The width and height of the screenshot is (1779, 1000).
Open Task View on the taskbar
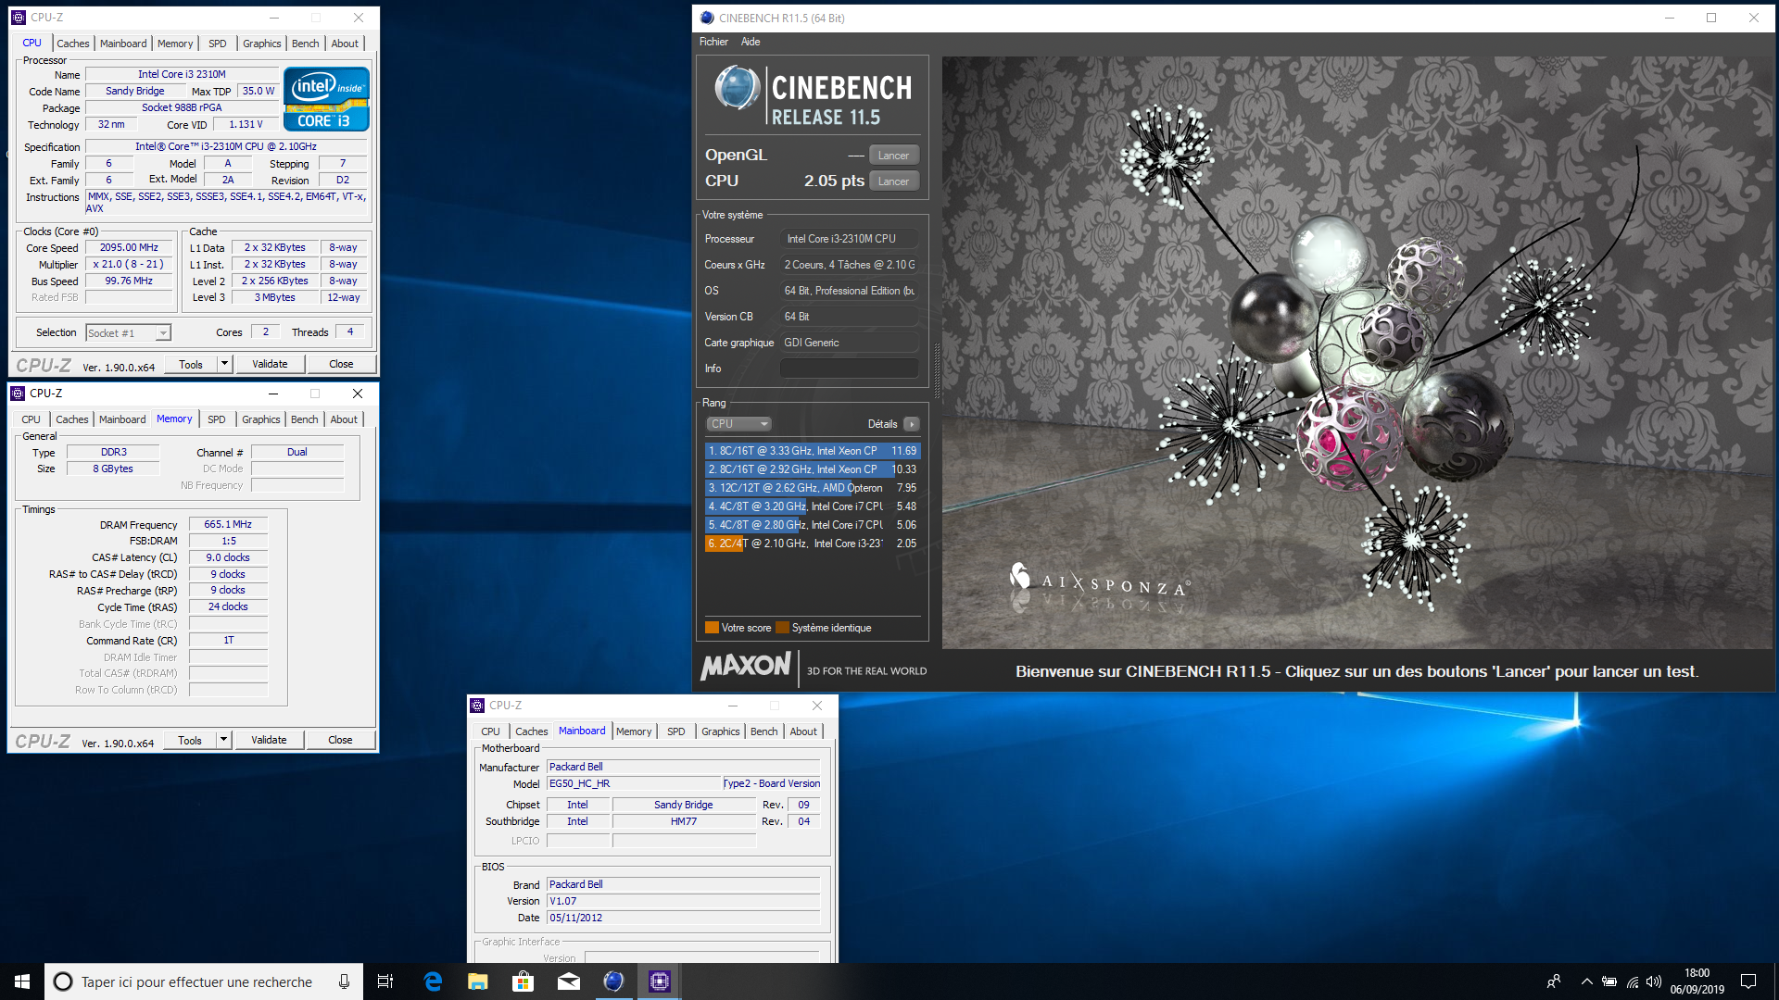click(x=385, y=981)
